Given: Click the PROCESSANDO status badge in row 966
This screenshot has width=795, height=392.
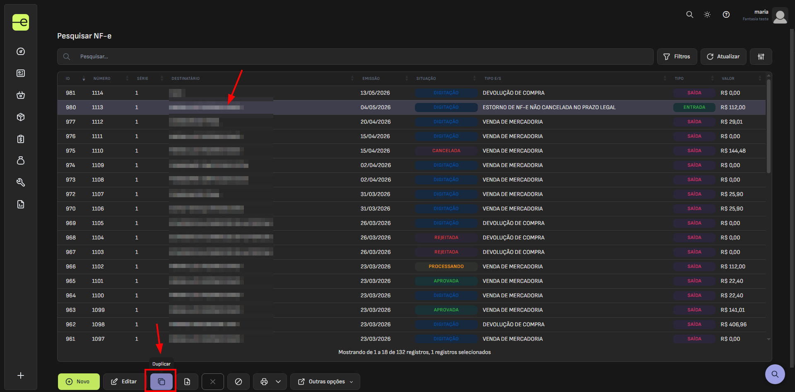Looking at the screenshot, I should point(446,267).
